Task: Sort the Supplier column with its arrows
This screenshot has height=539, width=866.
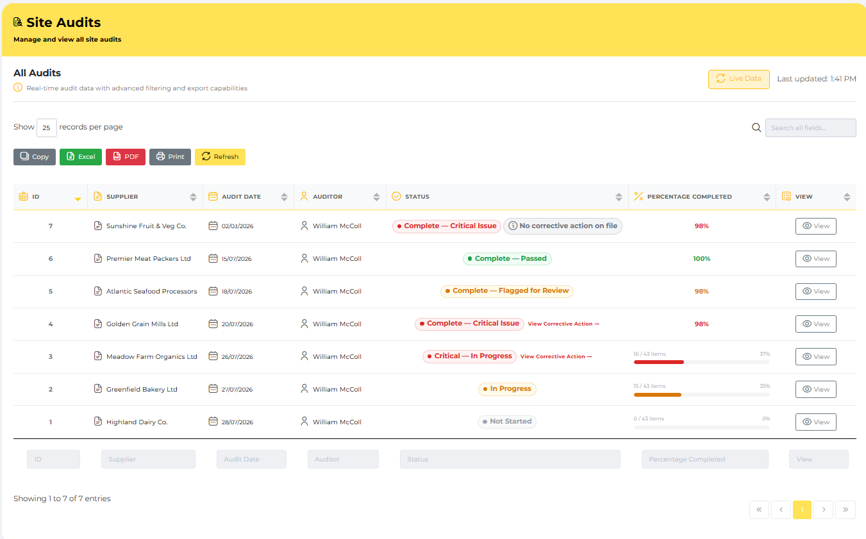Action: click(193, 197)
